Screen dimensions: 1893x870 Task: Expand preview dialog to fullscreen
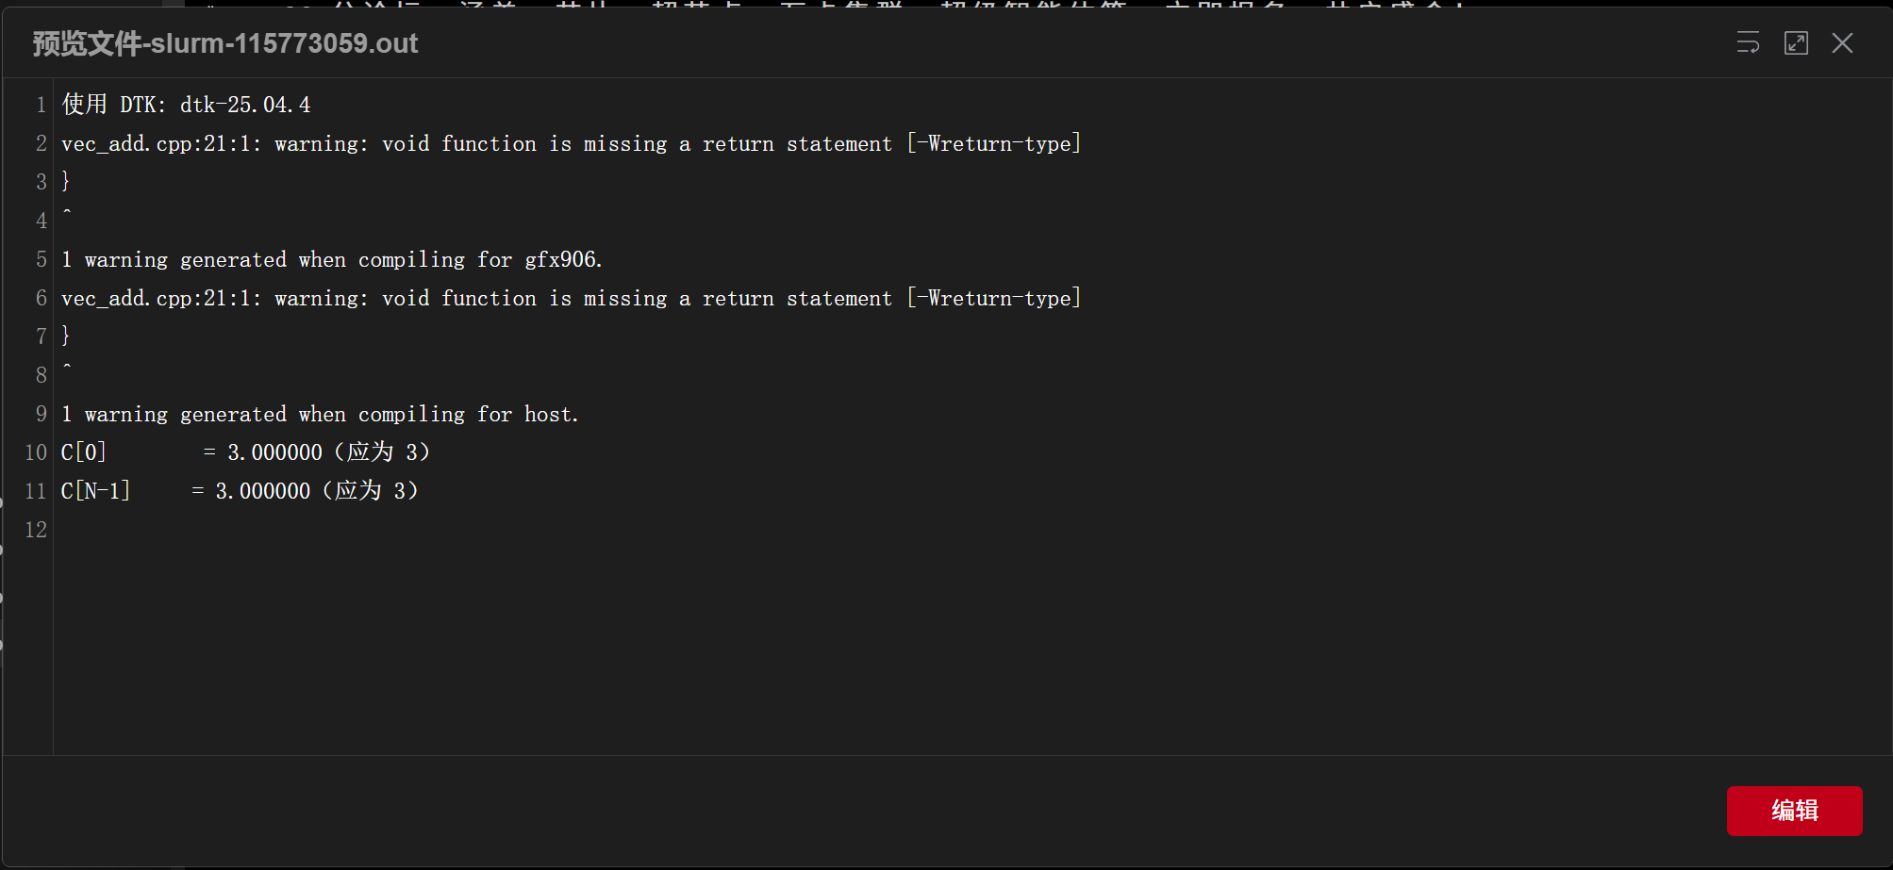point(1796,42)
